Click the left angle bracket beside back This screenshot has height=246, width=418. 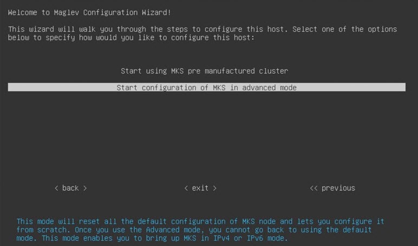(56, 188)
